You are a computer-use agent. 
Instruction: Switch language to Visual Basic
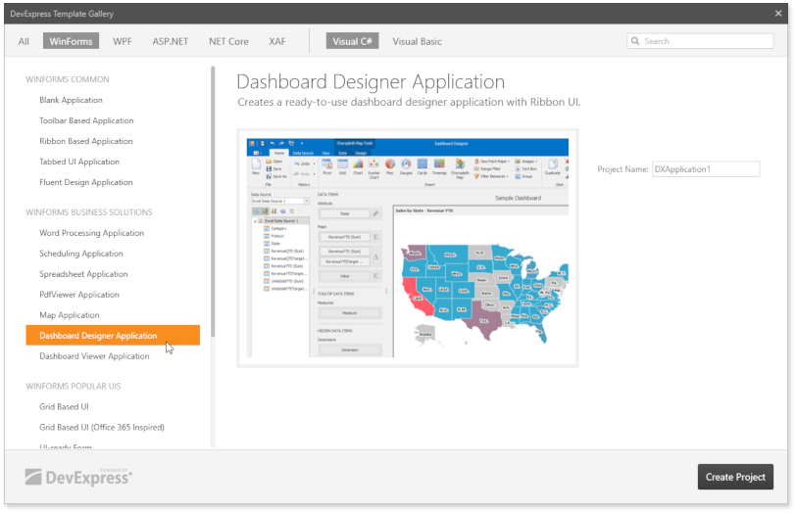[417, 41]
